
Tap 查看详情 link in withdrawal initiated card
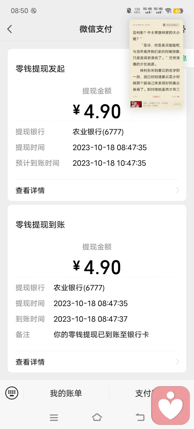tap(30, 190)
